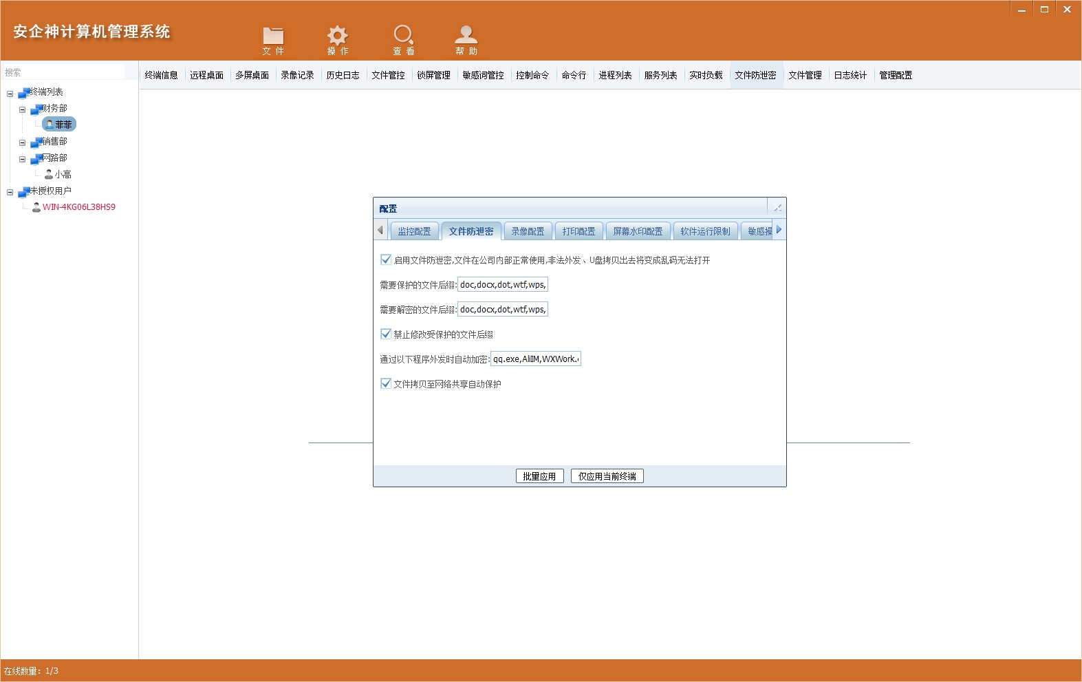Open 控制命令 in the toolbar

[x=533, y=75]
